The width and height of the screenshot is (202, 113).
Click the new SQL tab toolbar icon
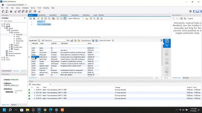click(3, 11)
